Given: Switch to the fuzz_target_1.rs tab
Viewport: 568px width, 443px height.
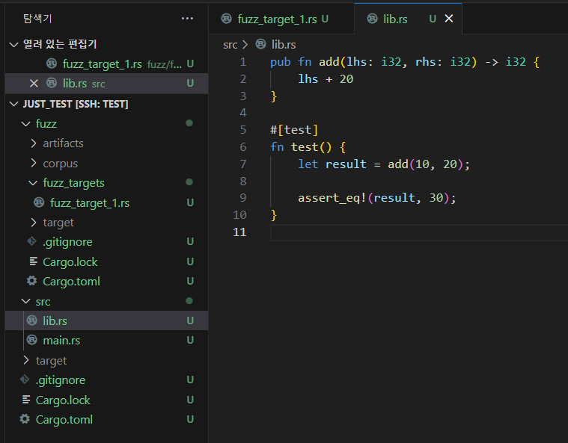Looking at the screenshot, I should pyautogui.click(x=278, y=19).
